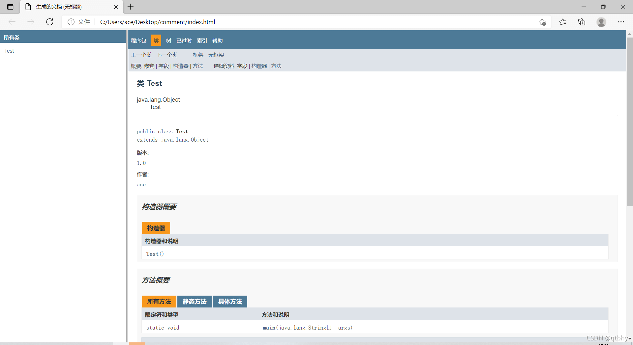Click the scrollbar up arrow

tap(630, 34)
